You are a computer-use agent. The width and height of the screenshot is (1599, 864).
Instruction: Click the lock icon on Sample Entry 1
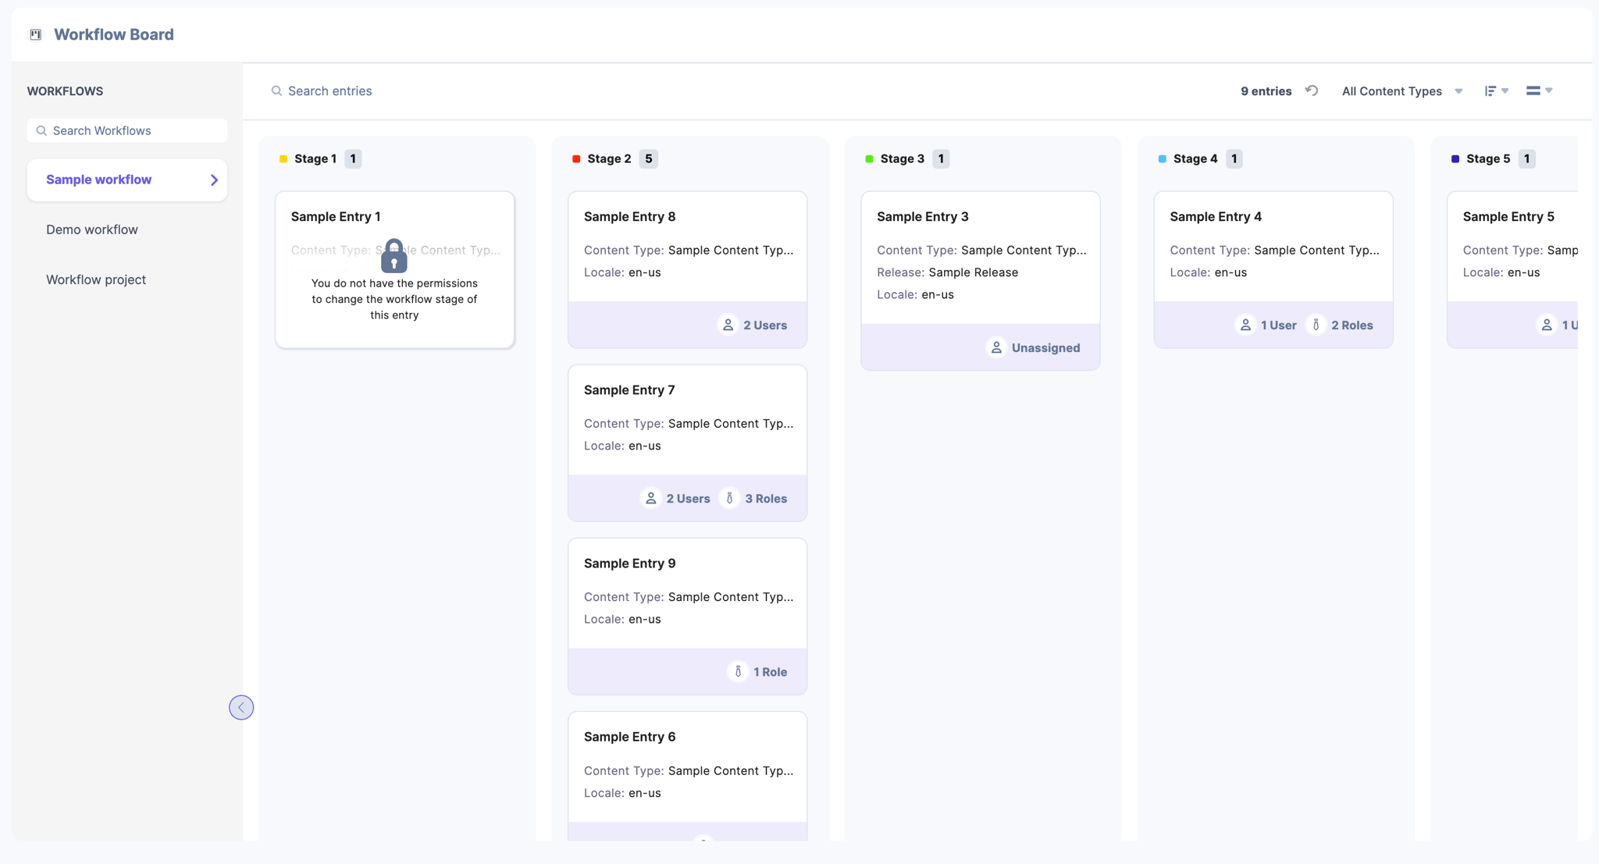[394, 256]
